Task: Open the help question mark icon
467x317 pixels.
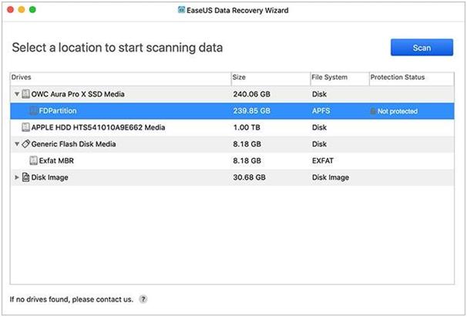Action: [143, 299]
